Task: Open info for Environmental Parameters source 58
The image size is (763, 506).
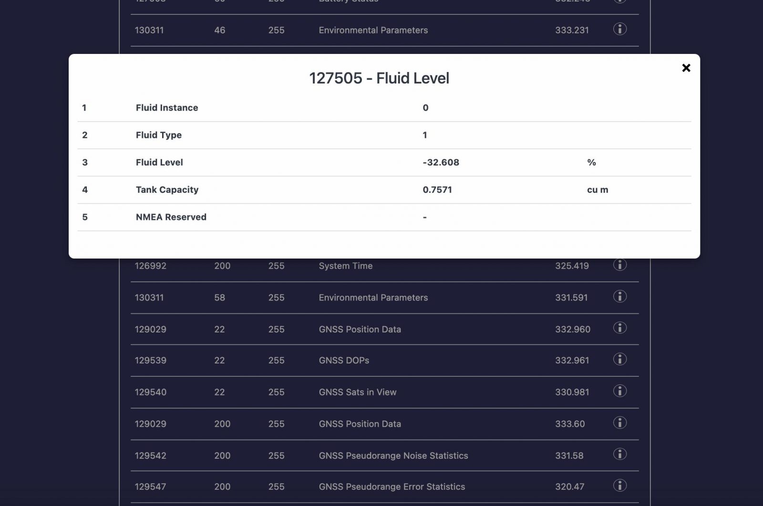Action: [x=619, y=297]
